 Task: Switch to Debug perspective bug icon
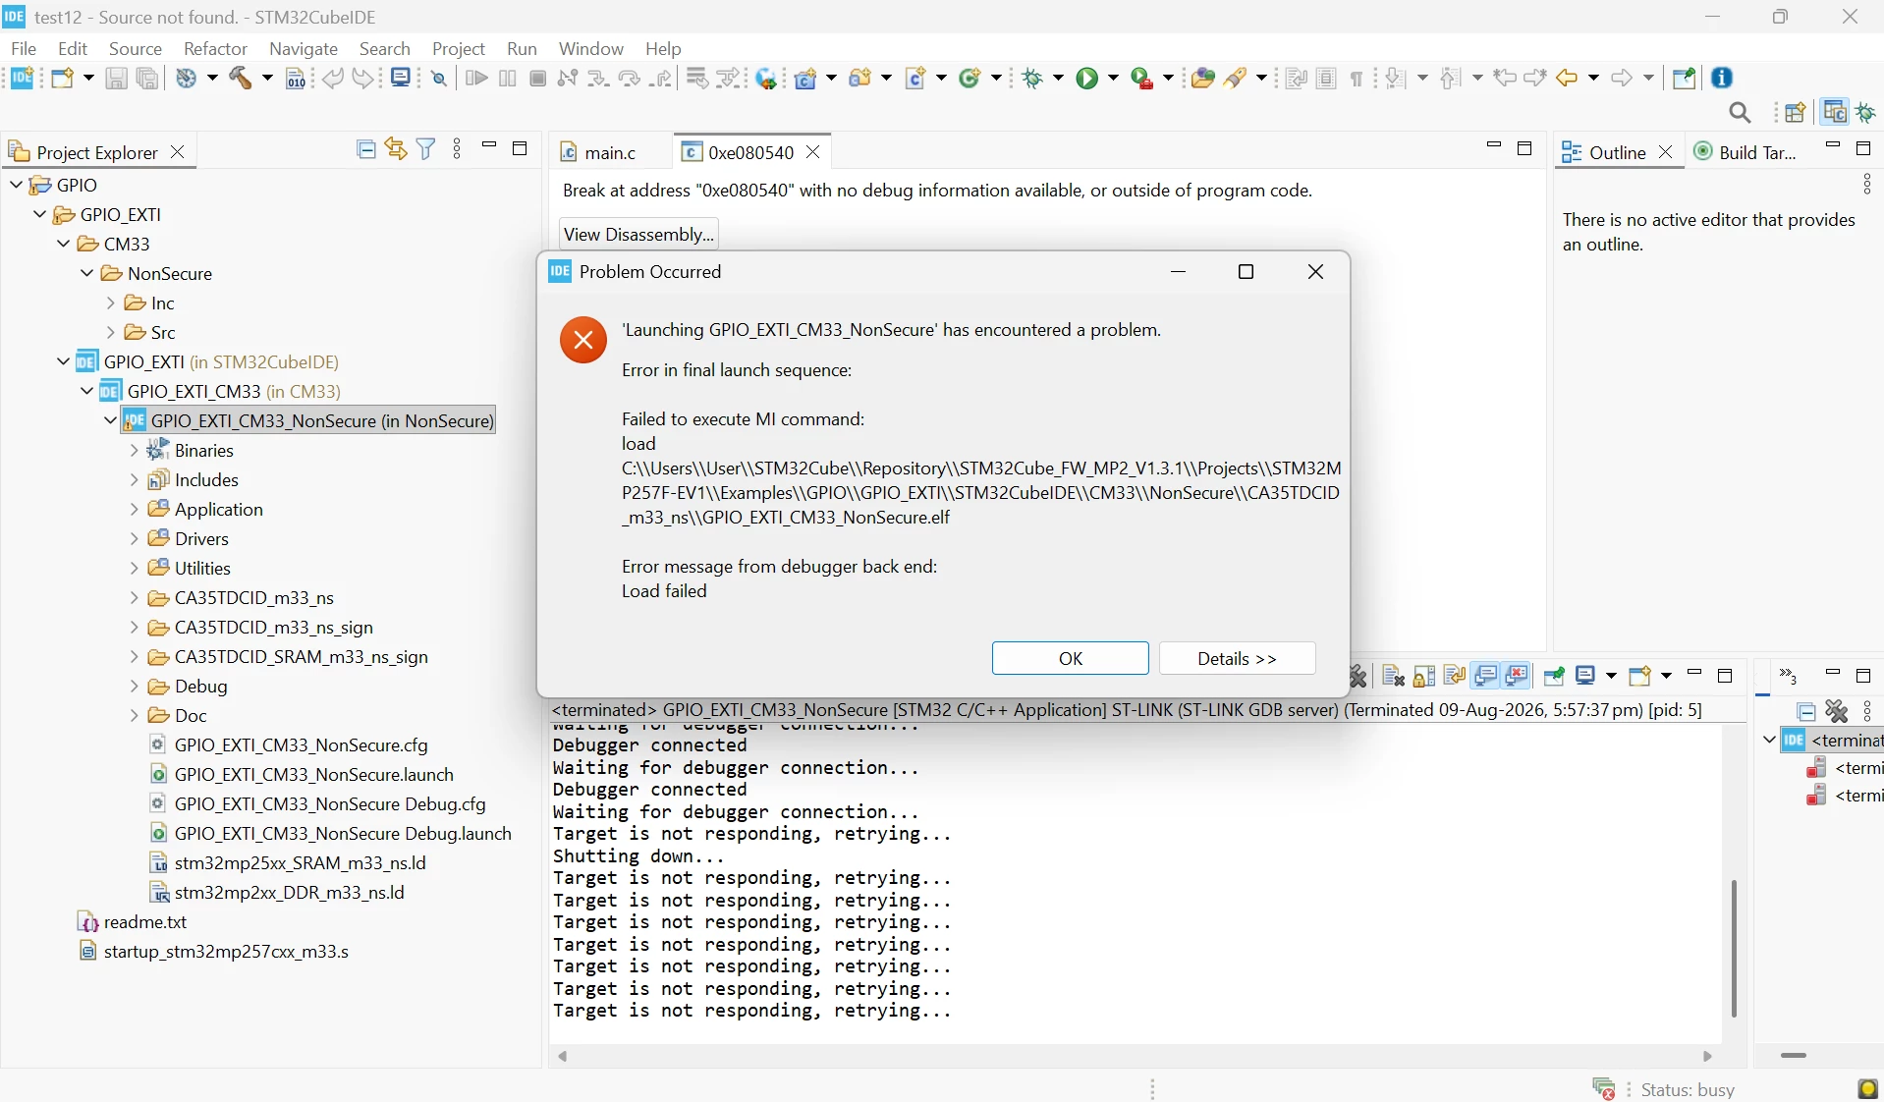[1865, 113]
